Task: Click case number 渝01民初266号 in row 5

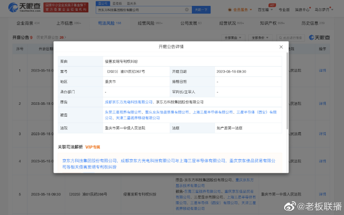Action: pyautogui.click(x=88, y=194)
